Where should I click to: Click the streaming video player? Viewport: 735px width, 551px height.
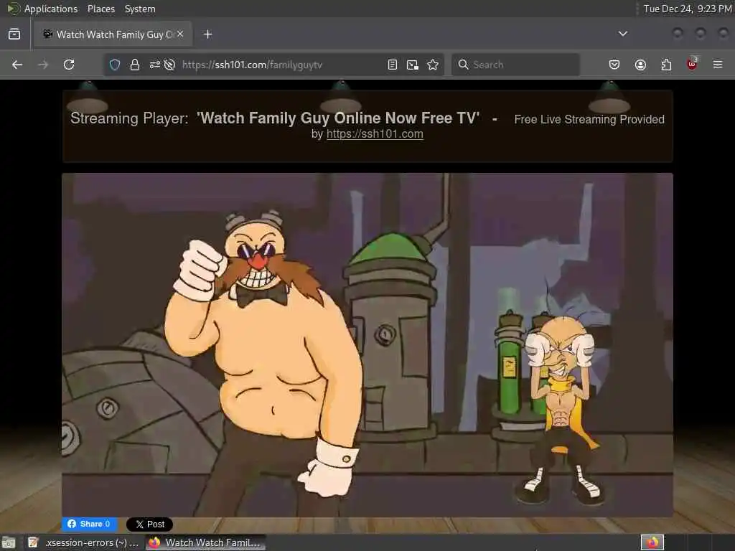(367, 345)
